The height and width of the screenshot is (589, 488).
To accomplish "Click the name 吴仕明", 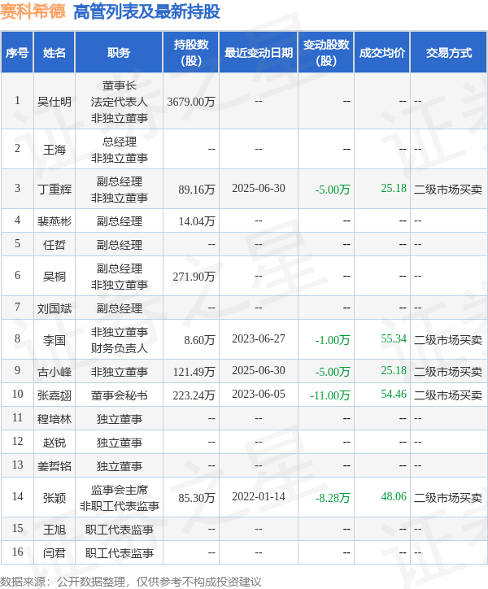I will pyautogui.click(x=54, y=102).
